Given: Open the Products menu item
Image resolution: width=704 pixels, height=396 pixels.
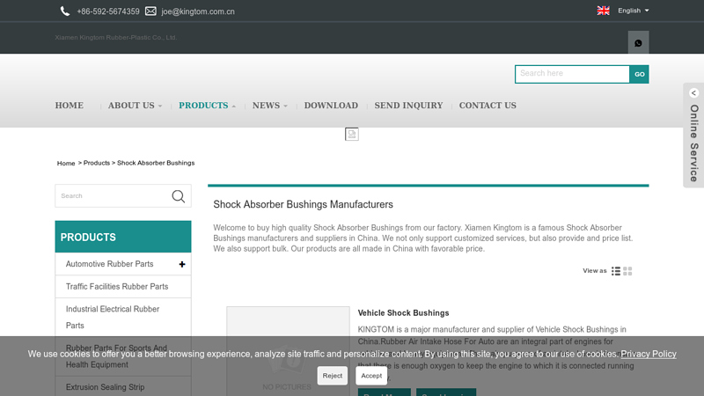Looking at the screenshot, I should 203,106.
